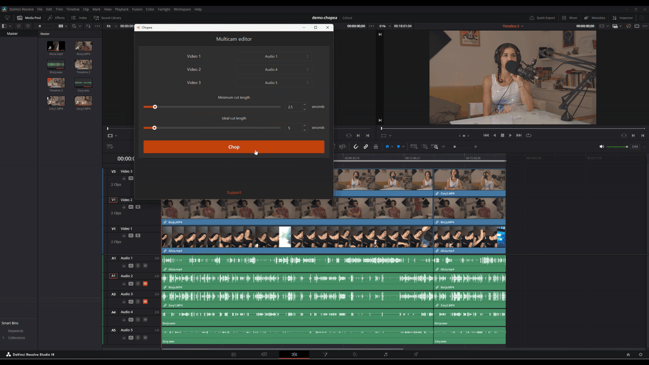649x365 pixels.
Task: Open project settings gear icon
Action: pos(640,354)
